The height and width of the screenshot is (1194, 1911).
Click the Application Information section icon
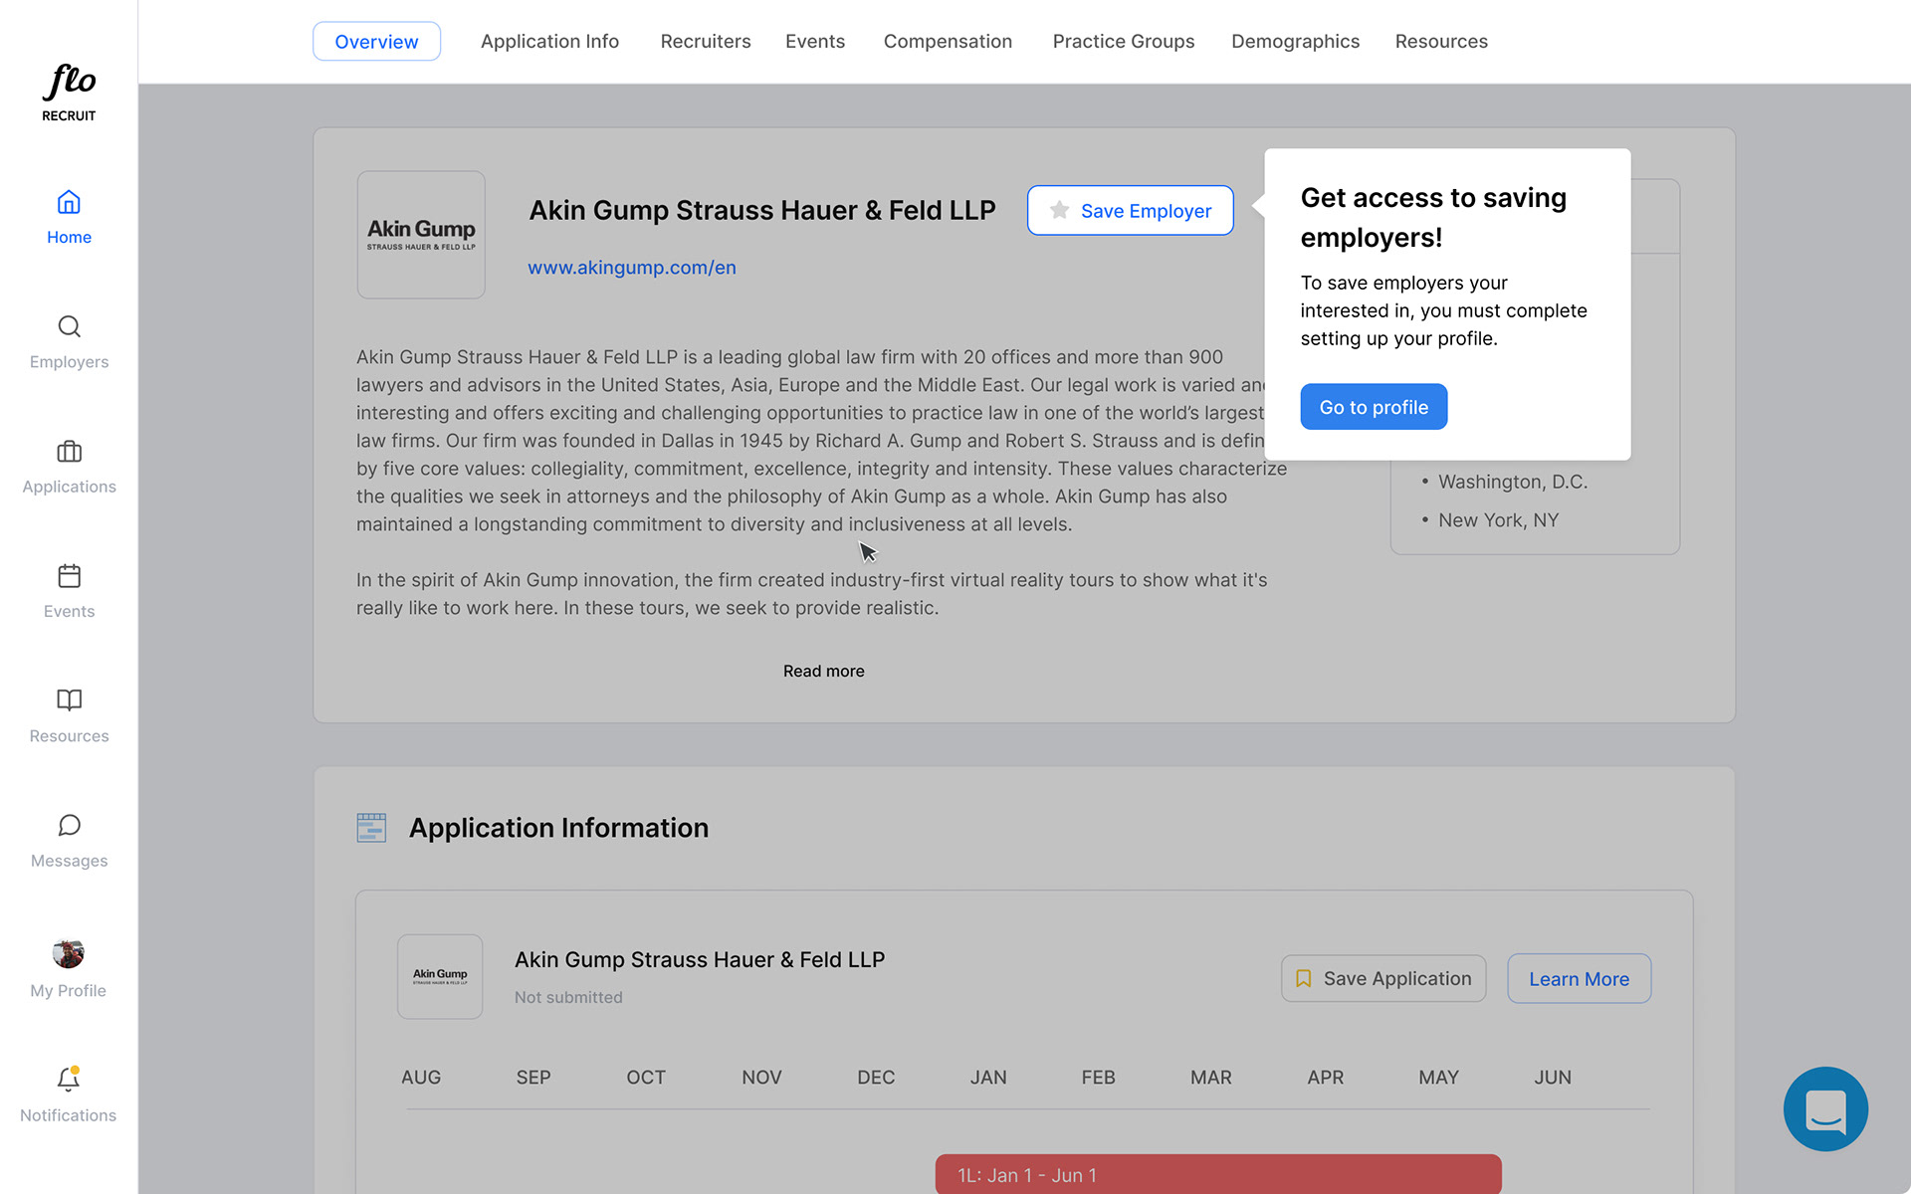371,828
